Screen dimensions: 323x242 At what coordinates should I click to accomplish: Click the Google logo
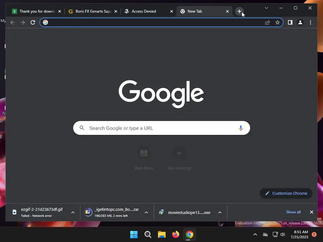click(161, 94)
